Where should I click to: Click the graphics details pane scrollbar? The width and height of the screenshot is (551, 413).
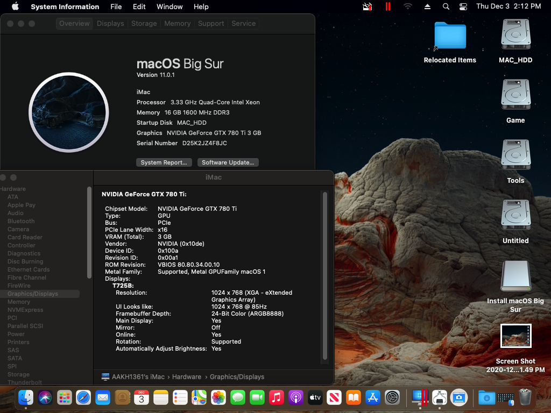tap(325, 276)
